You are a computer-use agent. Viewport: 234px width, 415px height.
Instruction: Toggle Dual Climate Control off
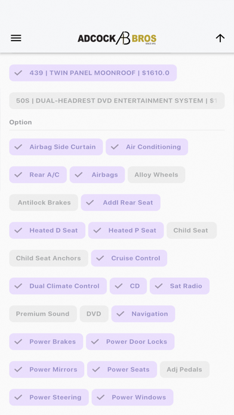[x=58, y=286]
